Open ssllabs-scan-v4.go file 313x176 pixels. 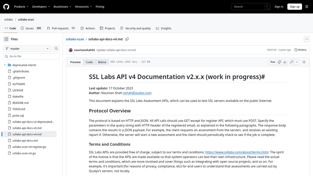pyautogui.click(x=24, y=153)
